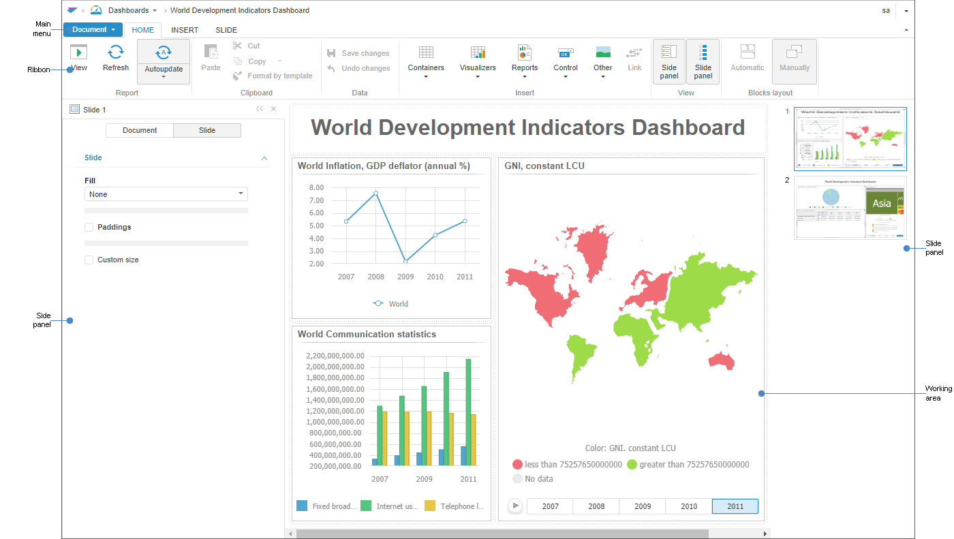Switch to the INSERT ribbon tab

tap(184, 30)
